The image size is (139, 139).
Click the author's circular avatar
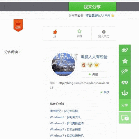pos(63,64)
